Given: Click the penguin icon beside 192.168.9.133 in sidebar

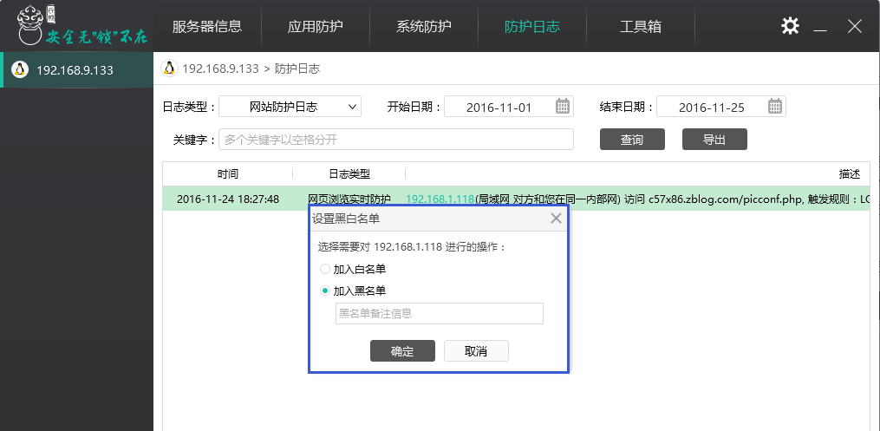Looking at the screenshot, I should coord(20,70).
